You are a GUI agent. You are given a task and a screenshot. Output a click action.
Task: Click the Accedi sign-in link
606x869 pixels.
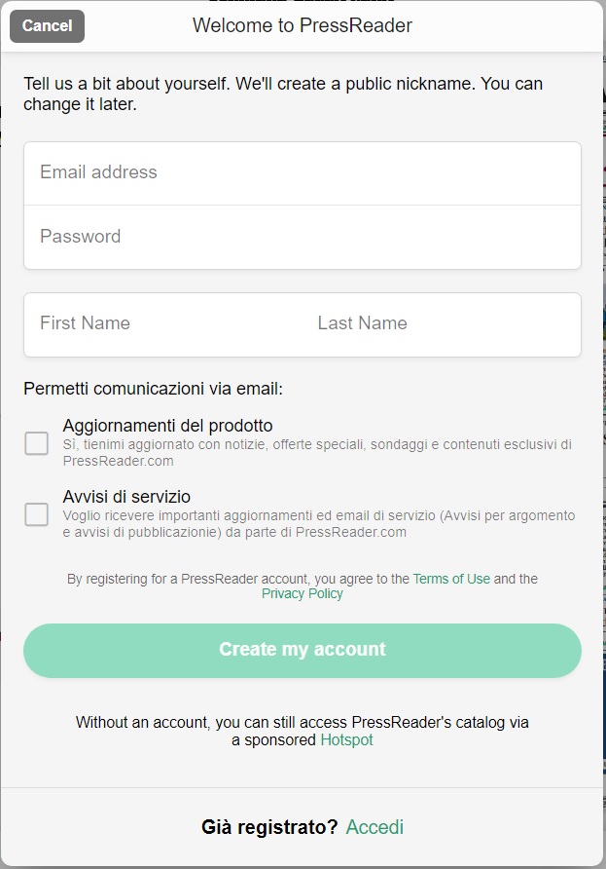click(374, 827)
